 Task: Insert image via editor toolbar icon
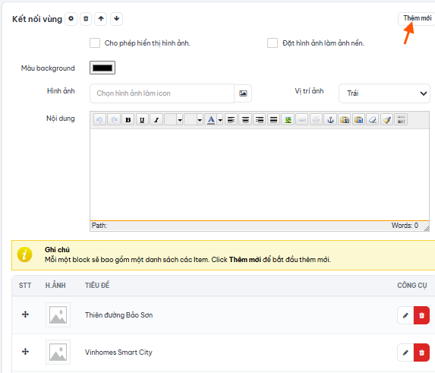(288, 119)
